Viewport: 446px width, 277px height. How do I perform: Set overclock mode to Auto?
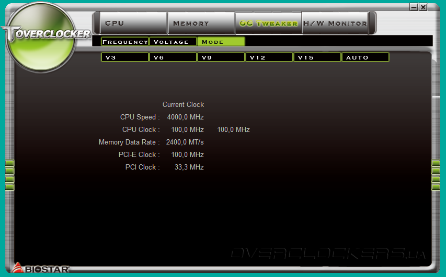365,57
